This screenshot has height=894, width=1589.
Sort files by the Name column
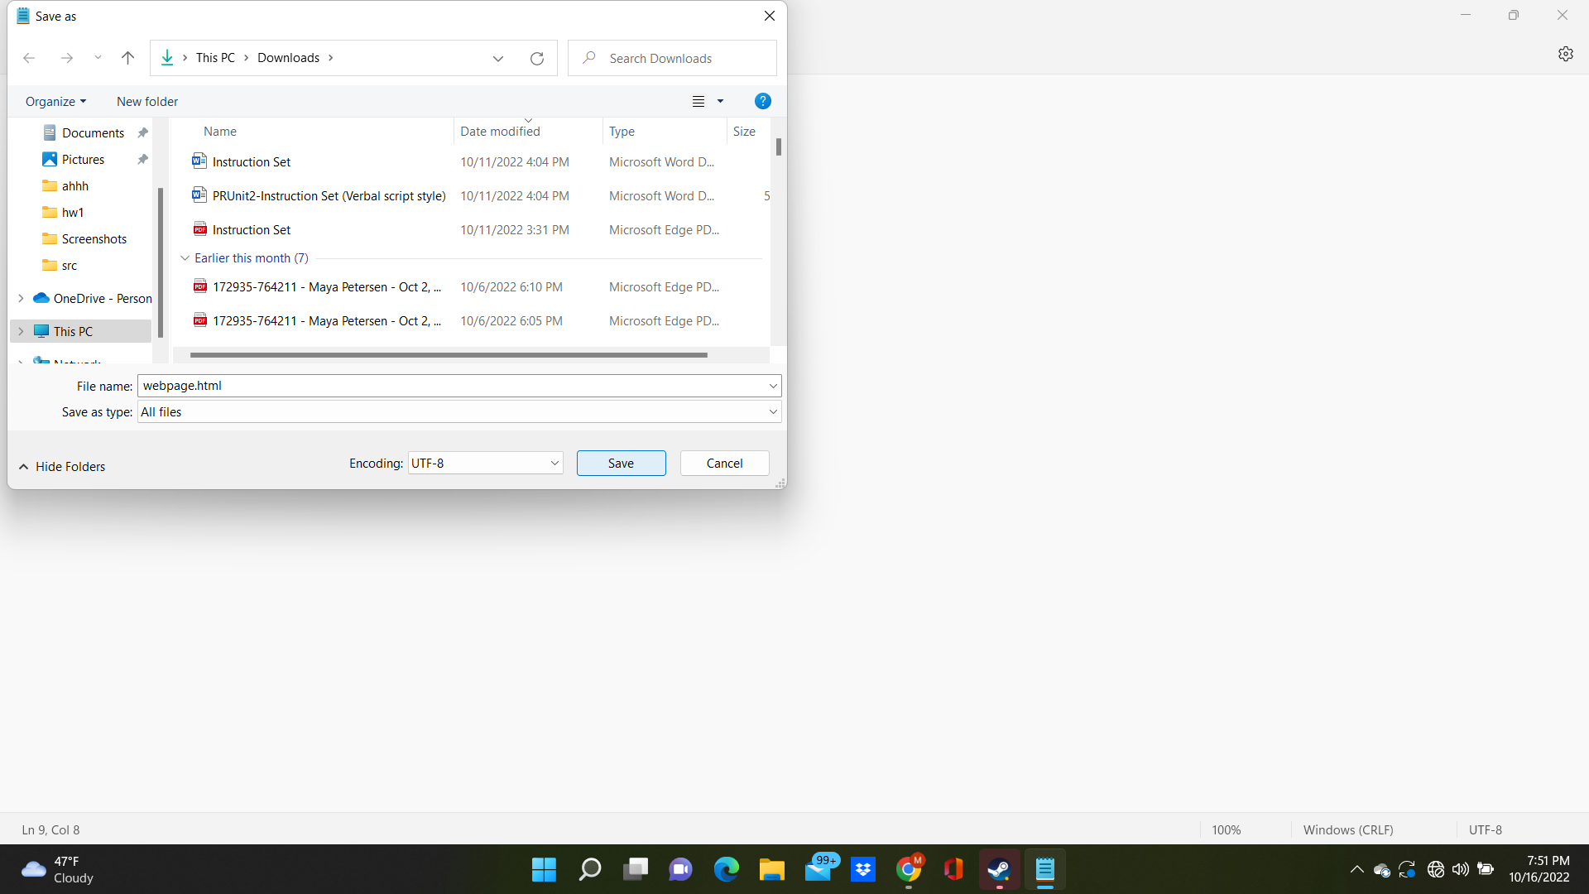pyautogui.click(x=219, y=131)
